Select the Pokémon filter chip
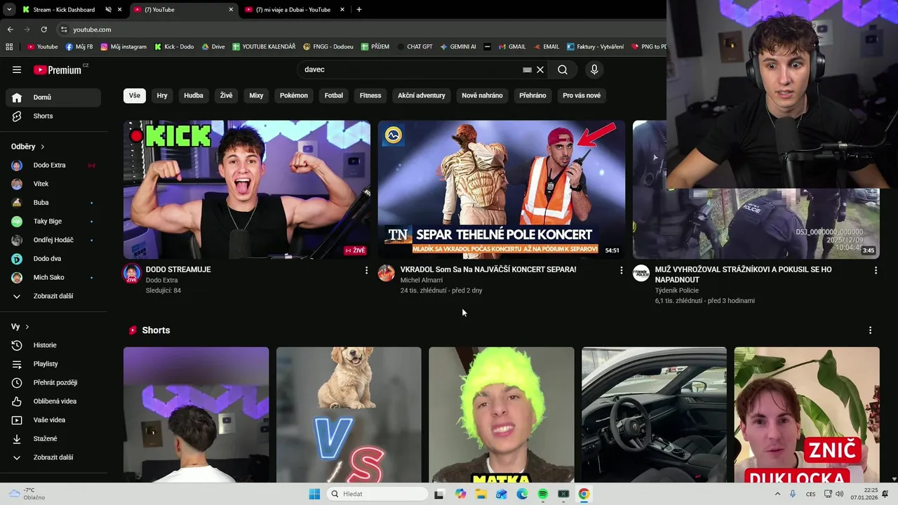This screenshot has height=505, width=898. click(294, 95)
